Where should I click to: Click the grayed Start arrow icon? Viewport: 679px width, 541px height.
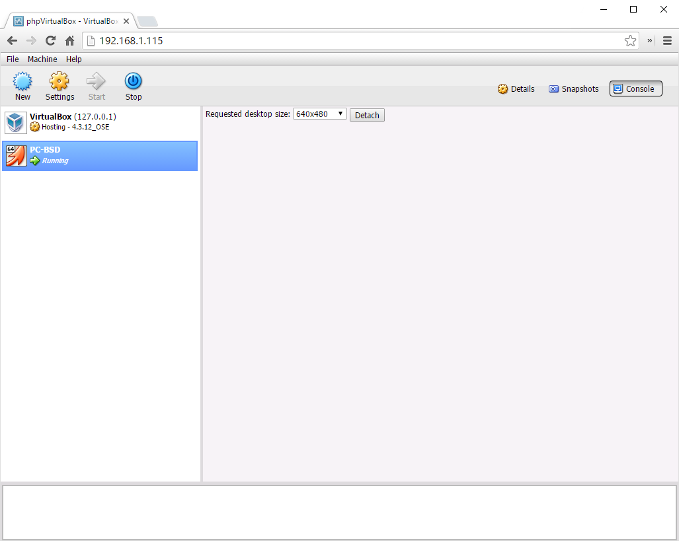tap(97, 82)
